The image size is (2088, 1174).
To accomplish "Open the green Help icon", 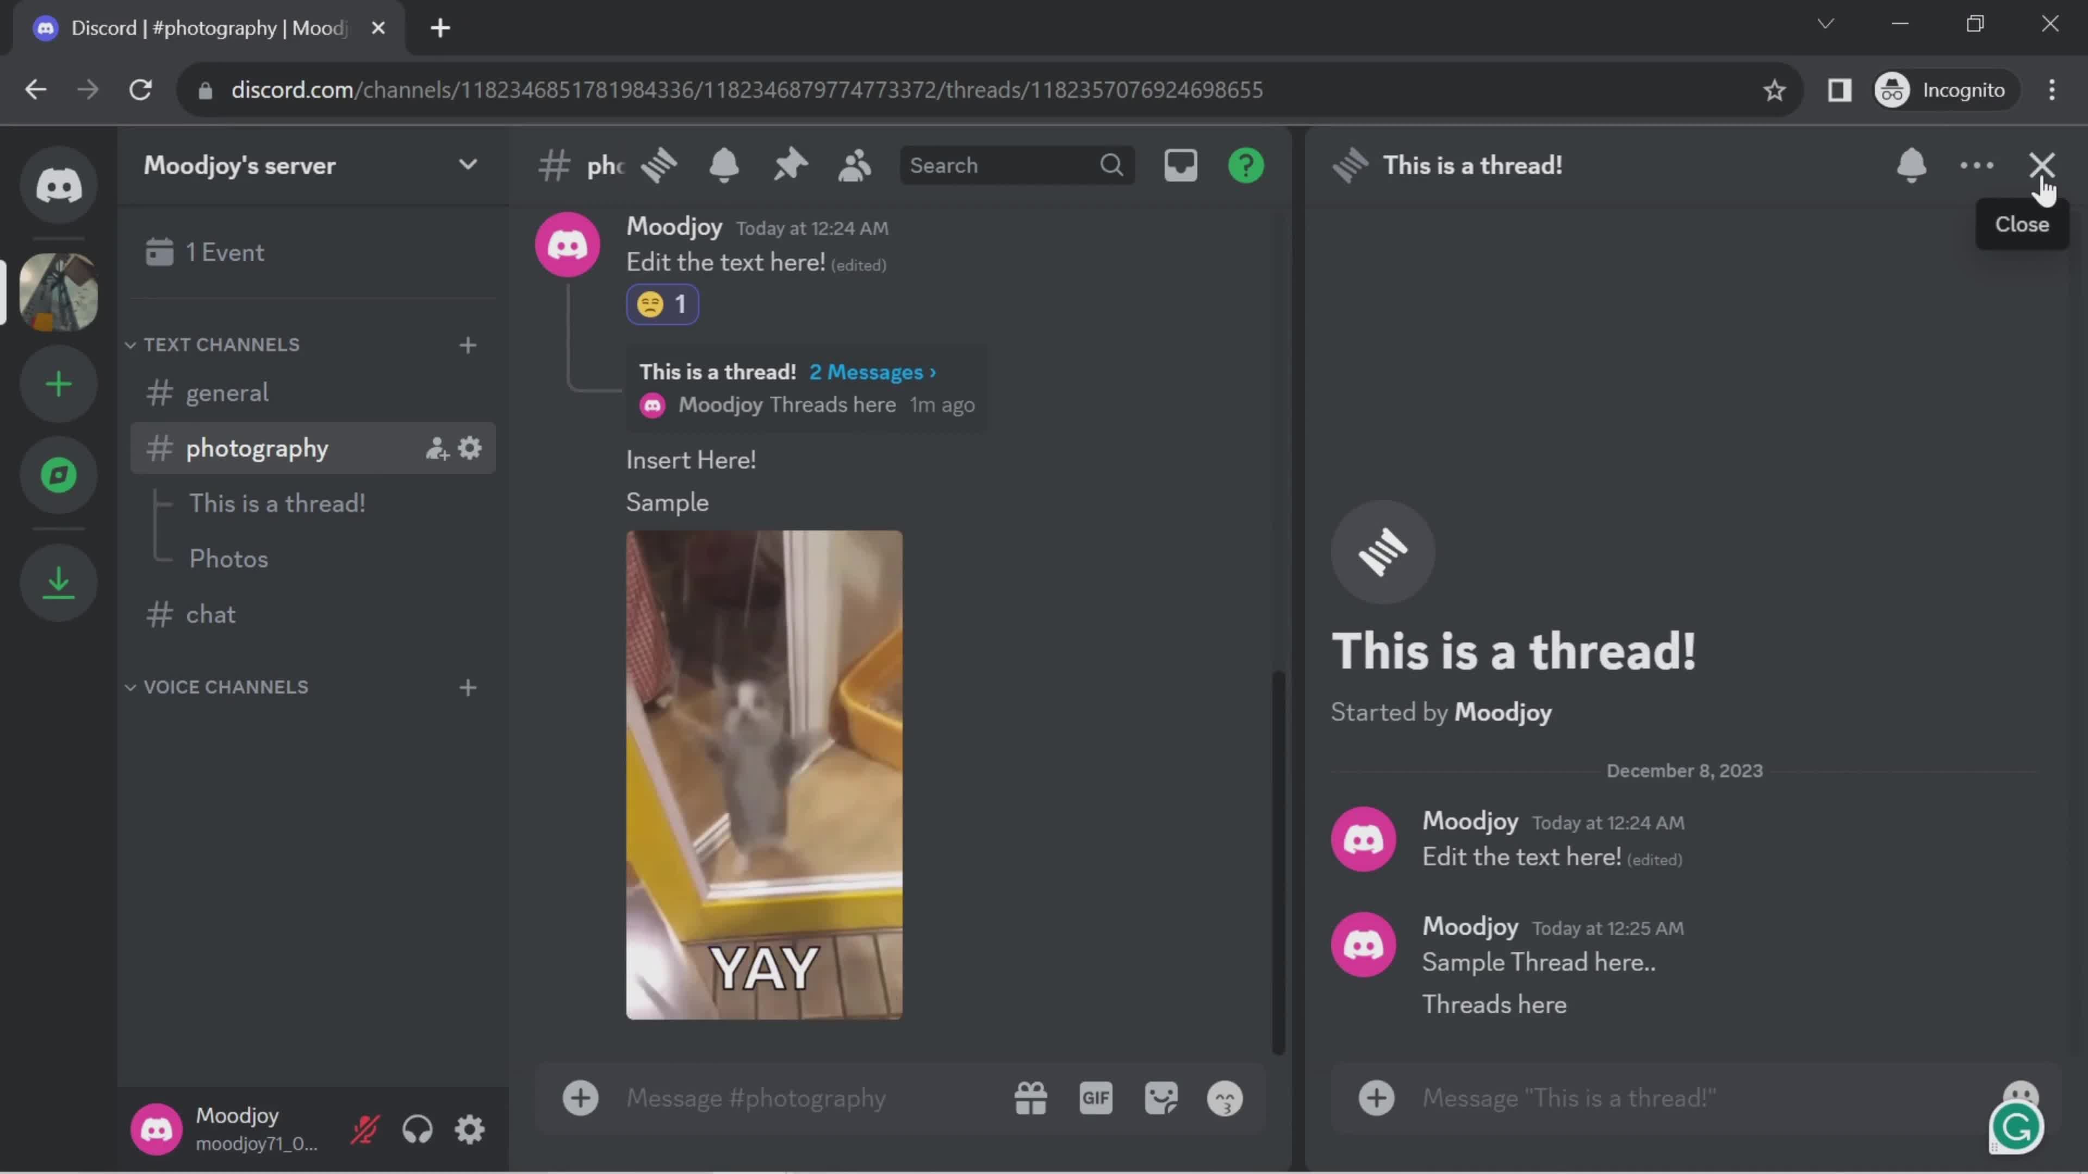I will (x=1246, y=165).
